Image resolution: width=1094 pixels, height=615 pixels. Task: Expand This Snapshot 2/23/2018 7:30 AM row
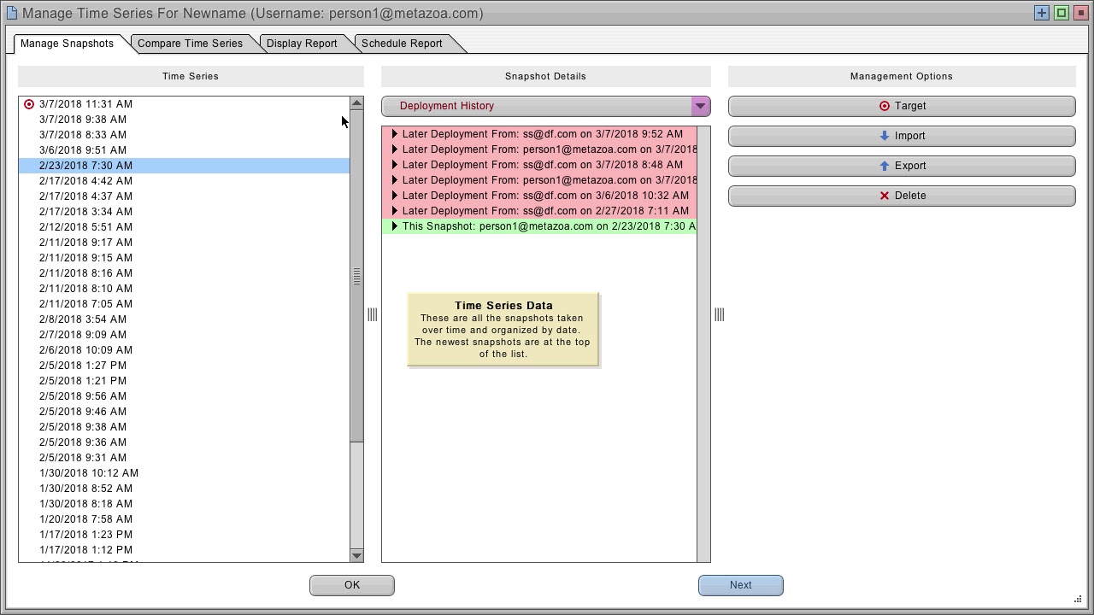click(395, 226)
